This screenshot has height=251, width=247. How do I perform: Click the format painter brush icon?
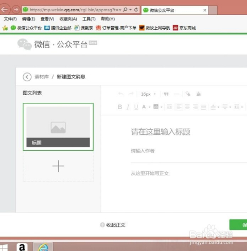[199, 94]
